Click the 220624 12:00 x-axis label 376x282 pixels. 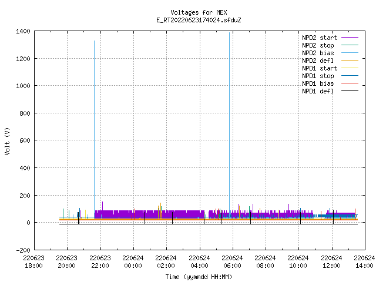click(x=331, y=262)
